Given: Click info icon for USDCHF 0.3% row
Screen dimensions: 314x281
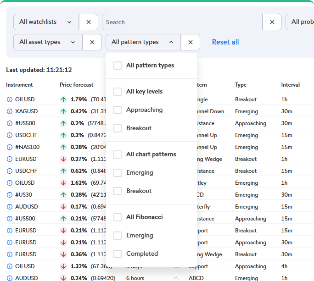Looking at the screenshot, I should [10, 135].
